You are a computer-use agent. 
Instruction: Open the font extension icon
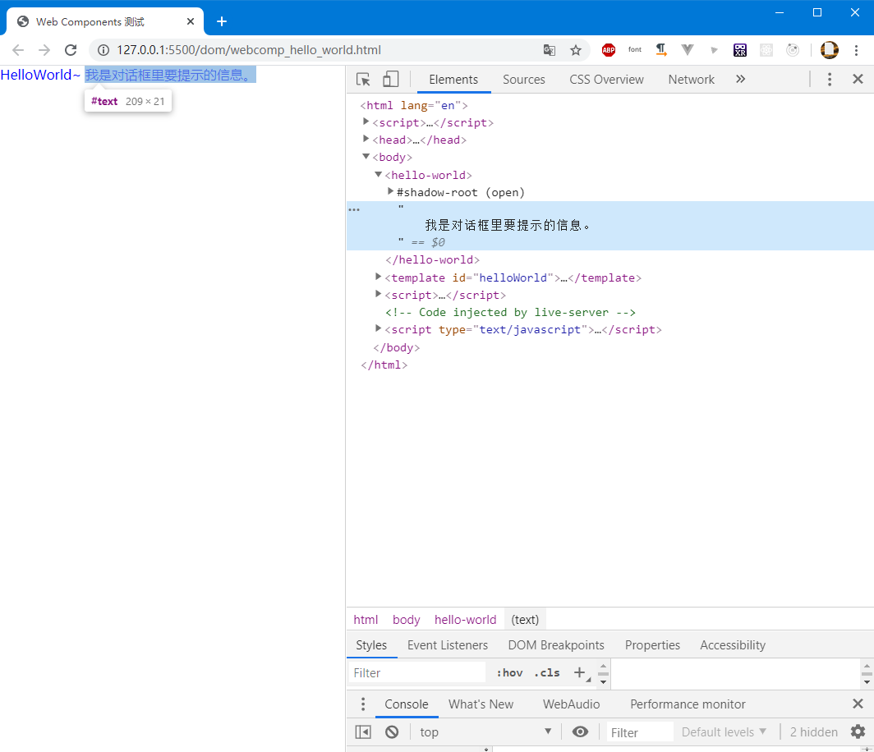click(x=635, y=49)
